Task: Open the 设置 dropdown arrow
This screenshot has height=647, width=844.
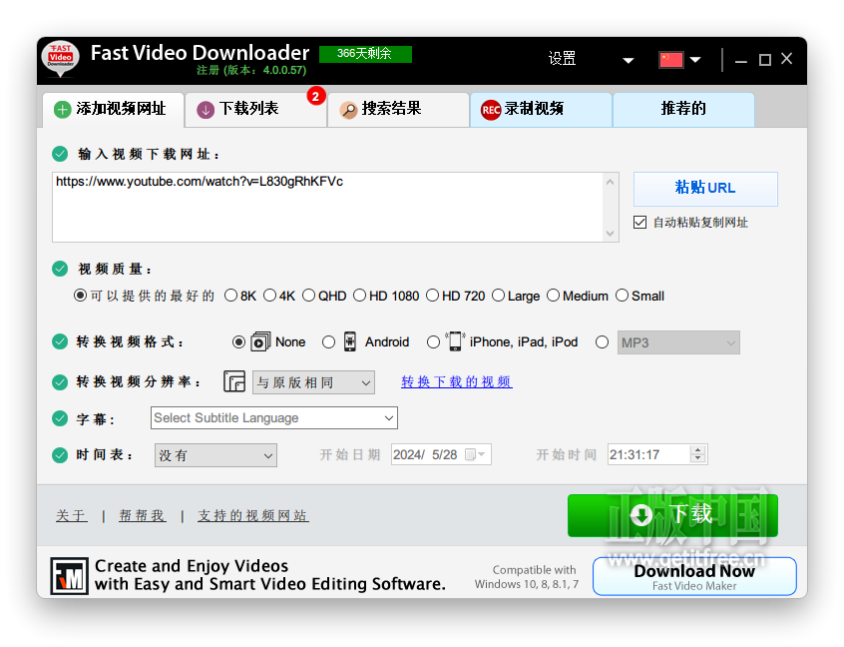Action: tap(629, 60)
